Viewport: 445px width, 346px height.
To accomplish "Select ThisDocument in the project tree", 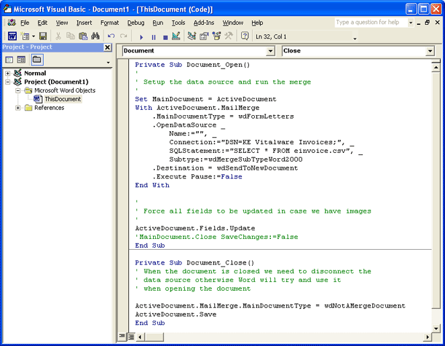I will (63, 99).
